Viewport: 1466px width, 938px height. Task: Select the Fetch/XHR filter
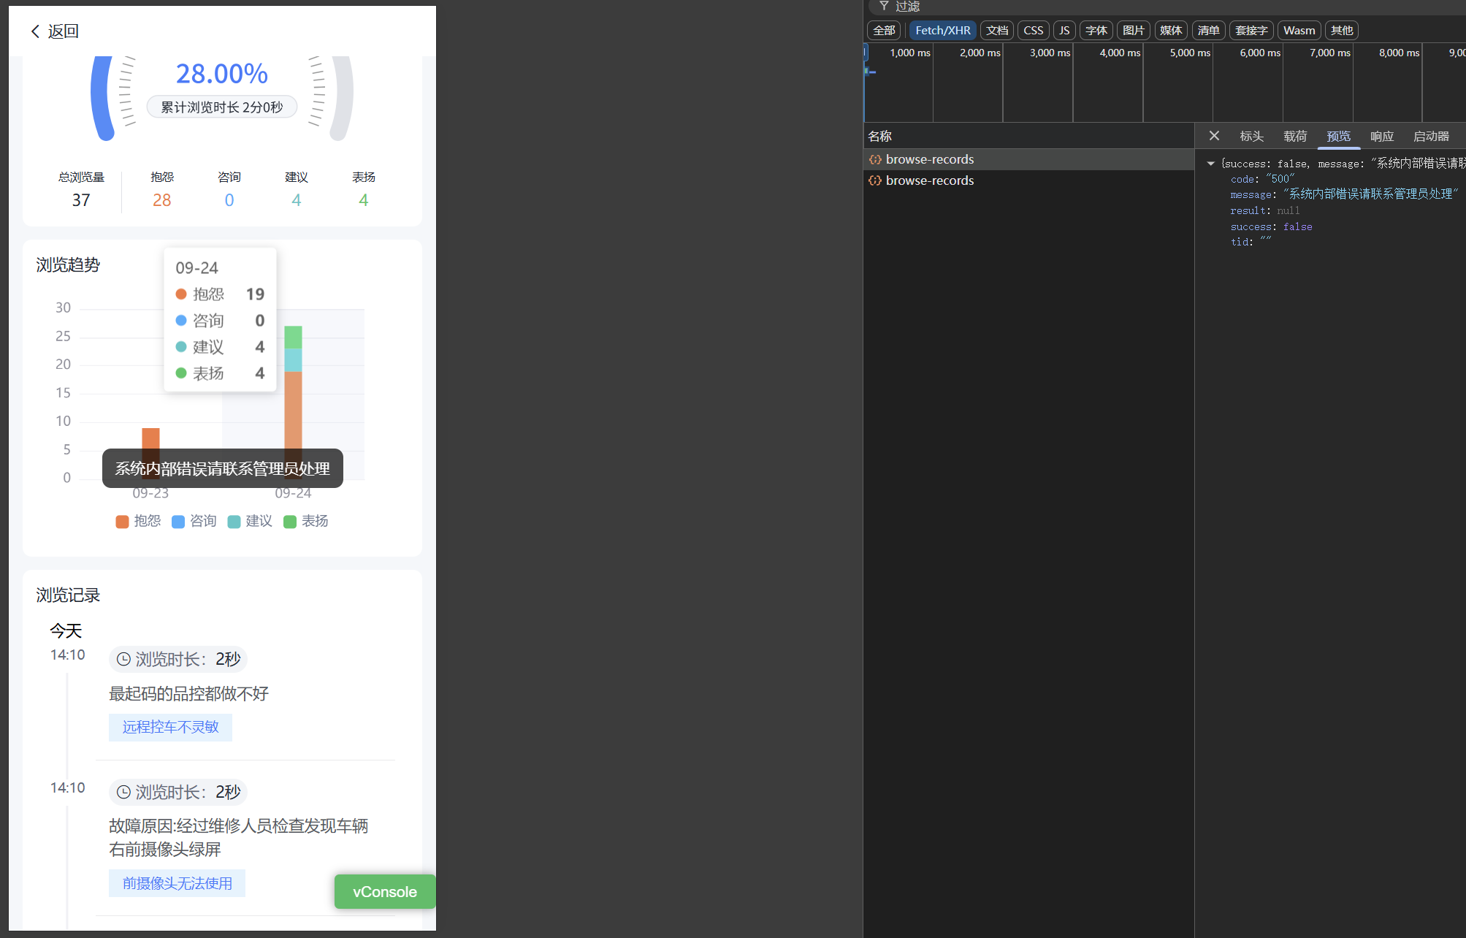942,30
